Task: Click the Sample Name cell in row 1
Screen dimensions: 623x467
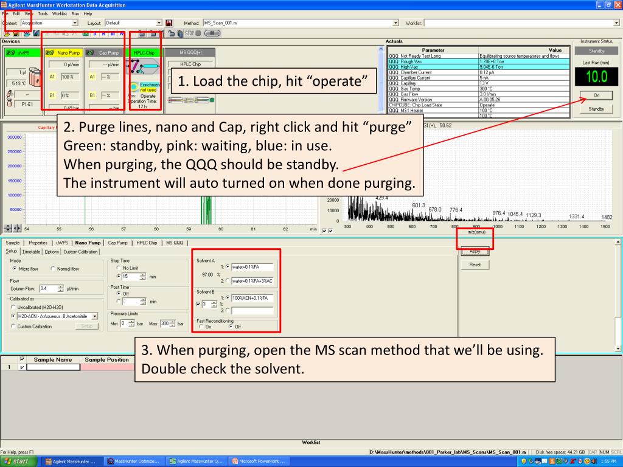Action: (54, 367)
